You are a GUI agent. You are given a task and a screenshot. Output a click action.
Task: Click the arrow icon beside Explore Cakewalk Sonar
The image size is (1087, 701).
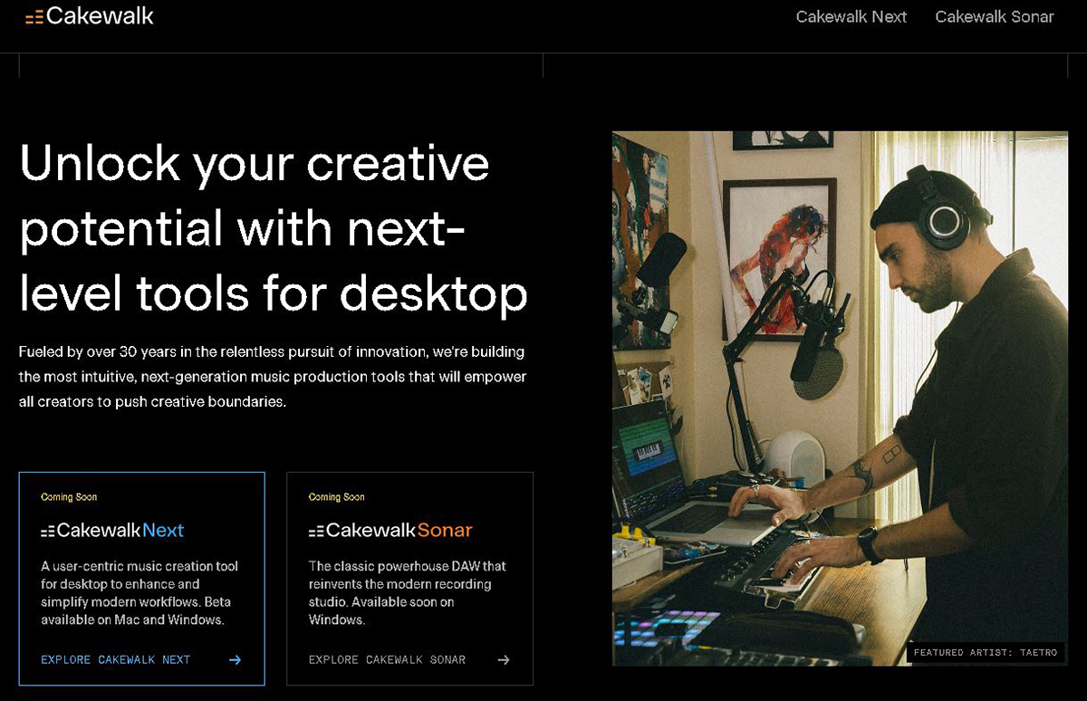click(x=504, y=660)
